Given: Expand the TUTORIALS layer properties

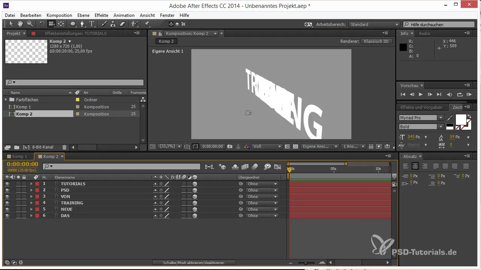Looking at the screenshot, I should (32, 184).
